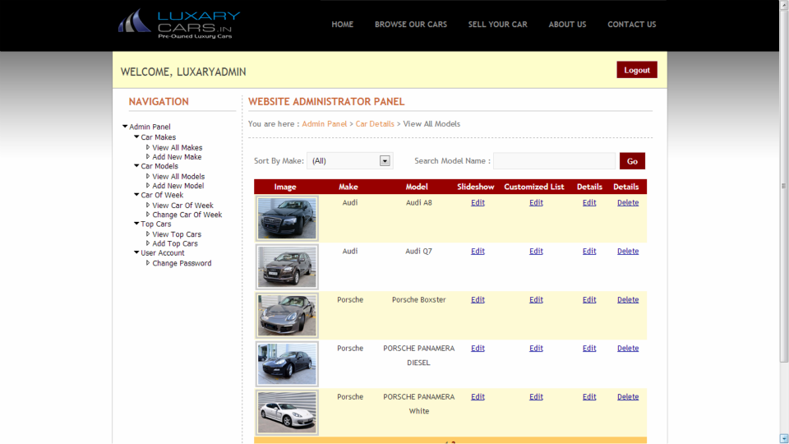This screenshot has height=444, width=789.
Task: Open View All Makes
Action: tap(178, 147)
